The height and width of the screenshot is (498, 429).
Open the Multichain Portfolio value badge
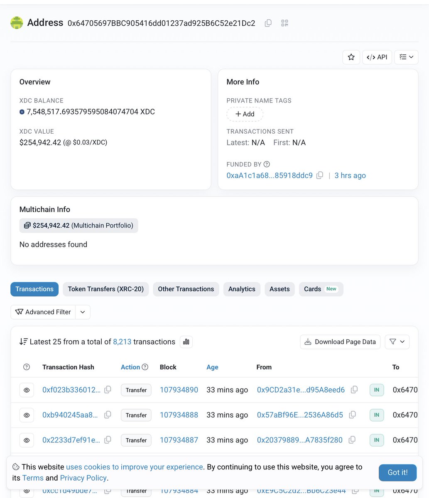78,226
